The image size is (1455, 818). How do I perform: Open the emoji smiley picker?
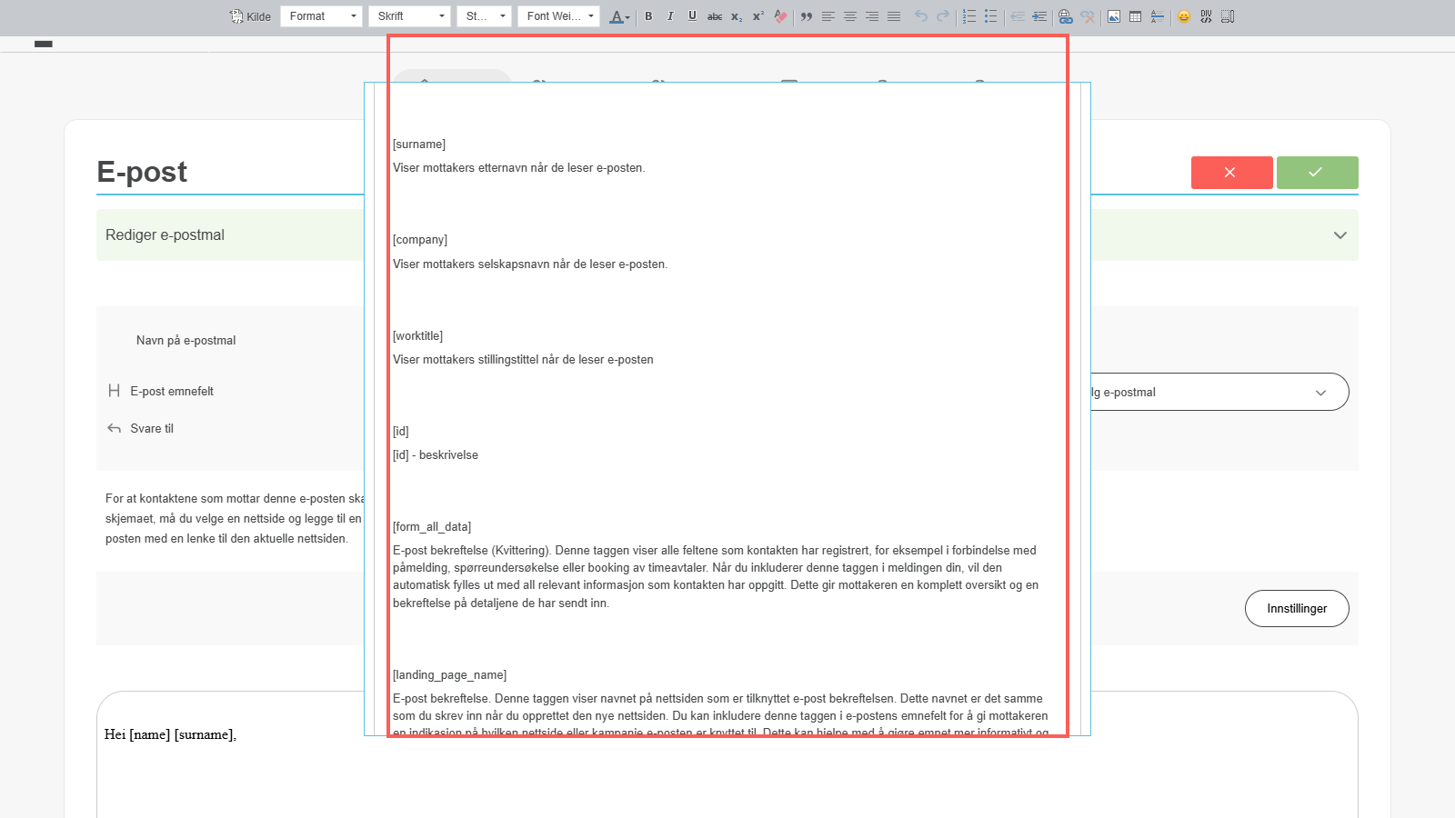coord(1184,16)
